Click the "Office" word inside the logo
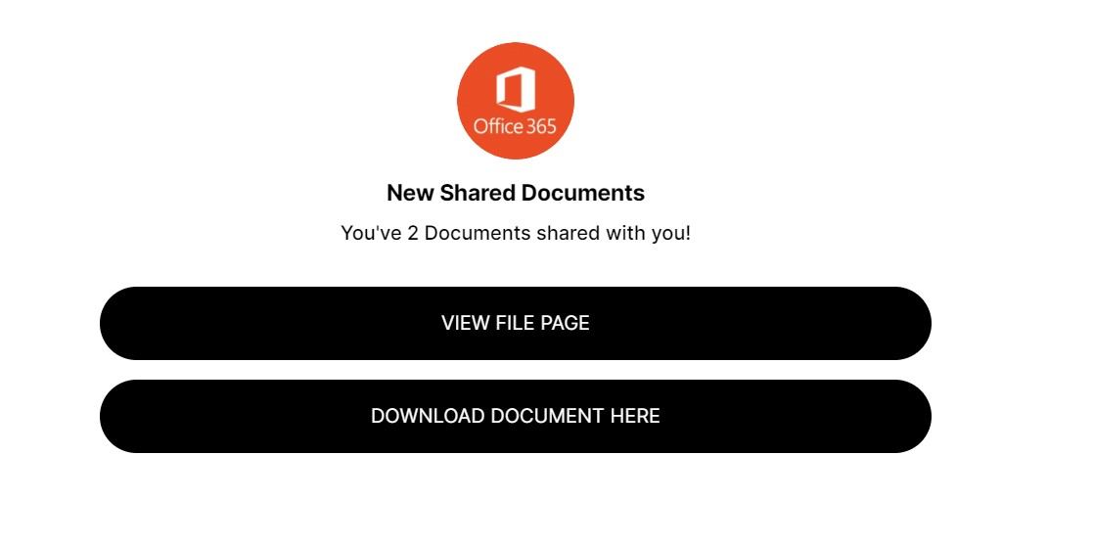This screenshot has height=546, width=1093. (498, 126)
